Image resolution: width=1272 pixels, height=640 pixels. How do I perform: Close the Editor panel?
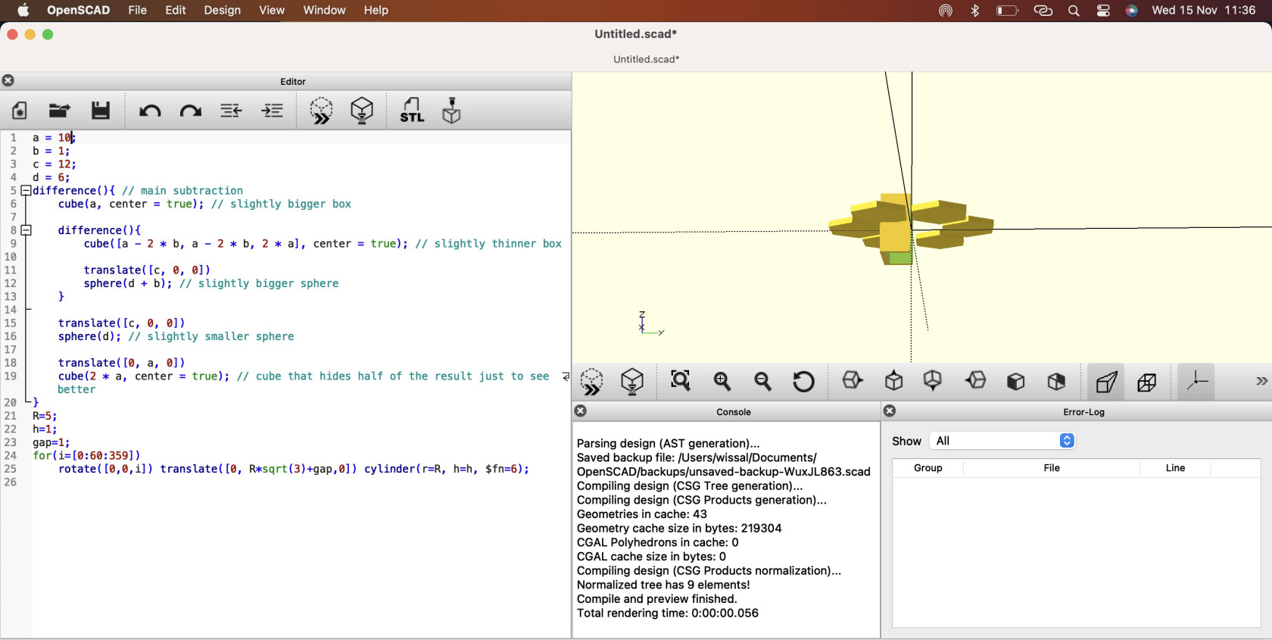pos(8,81)
